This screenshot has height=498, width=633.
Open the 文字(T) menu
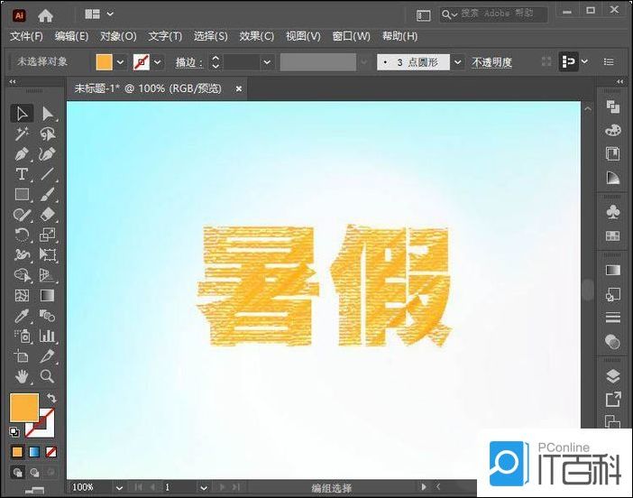click(165, 36)
